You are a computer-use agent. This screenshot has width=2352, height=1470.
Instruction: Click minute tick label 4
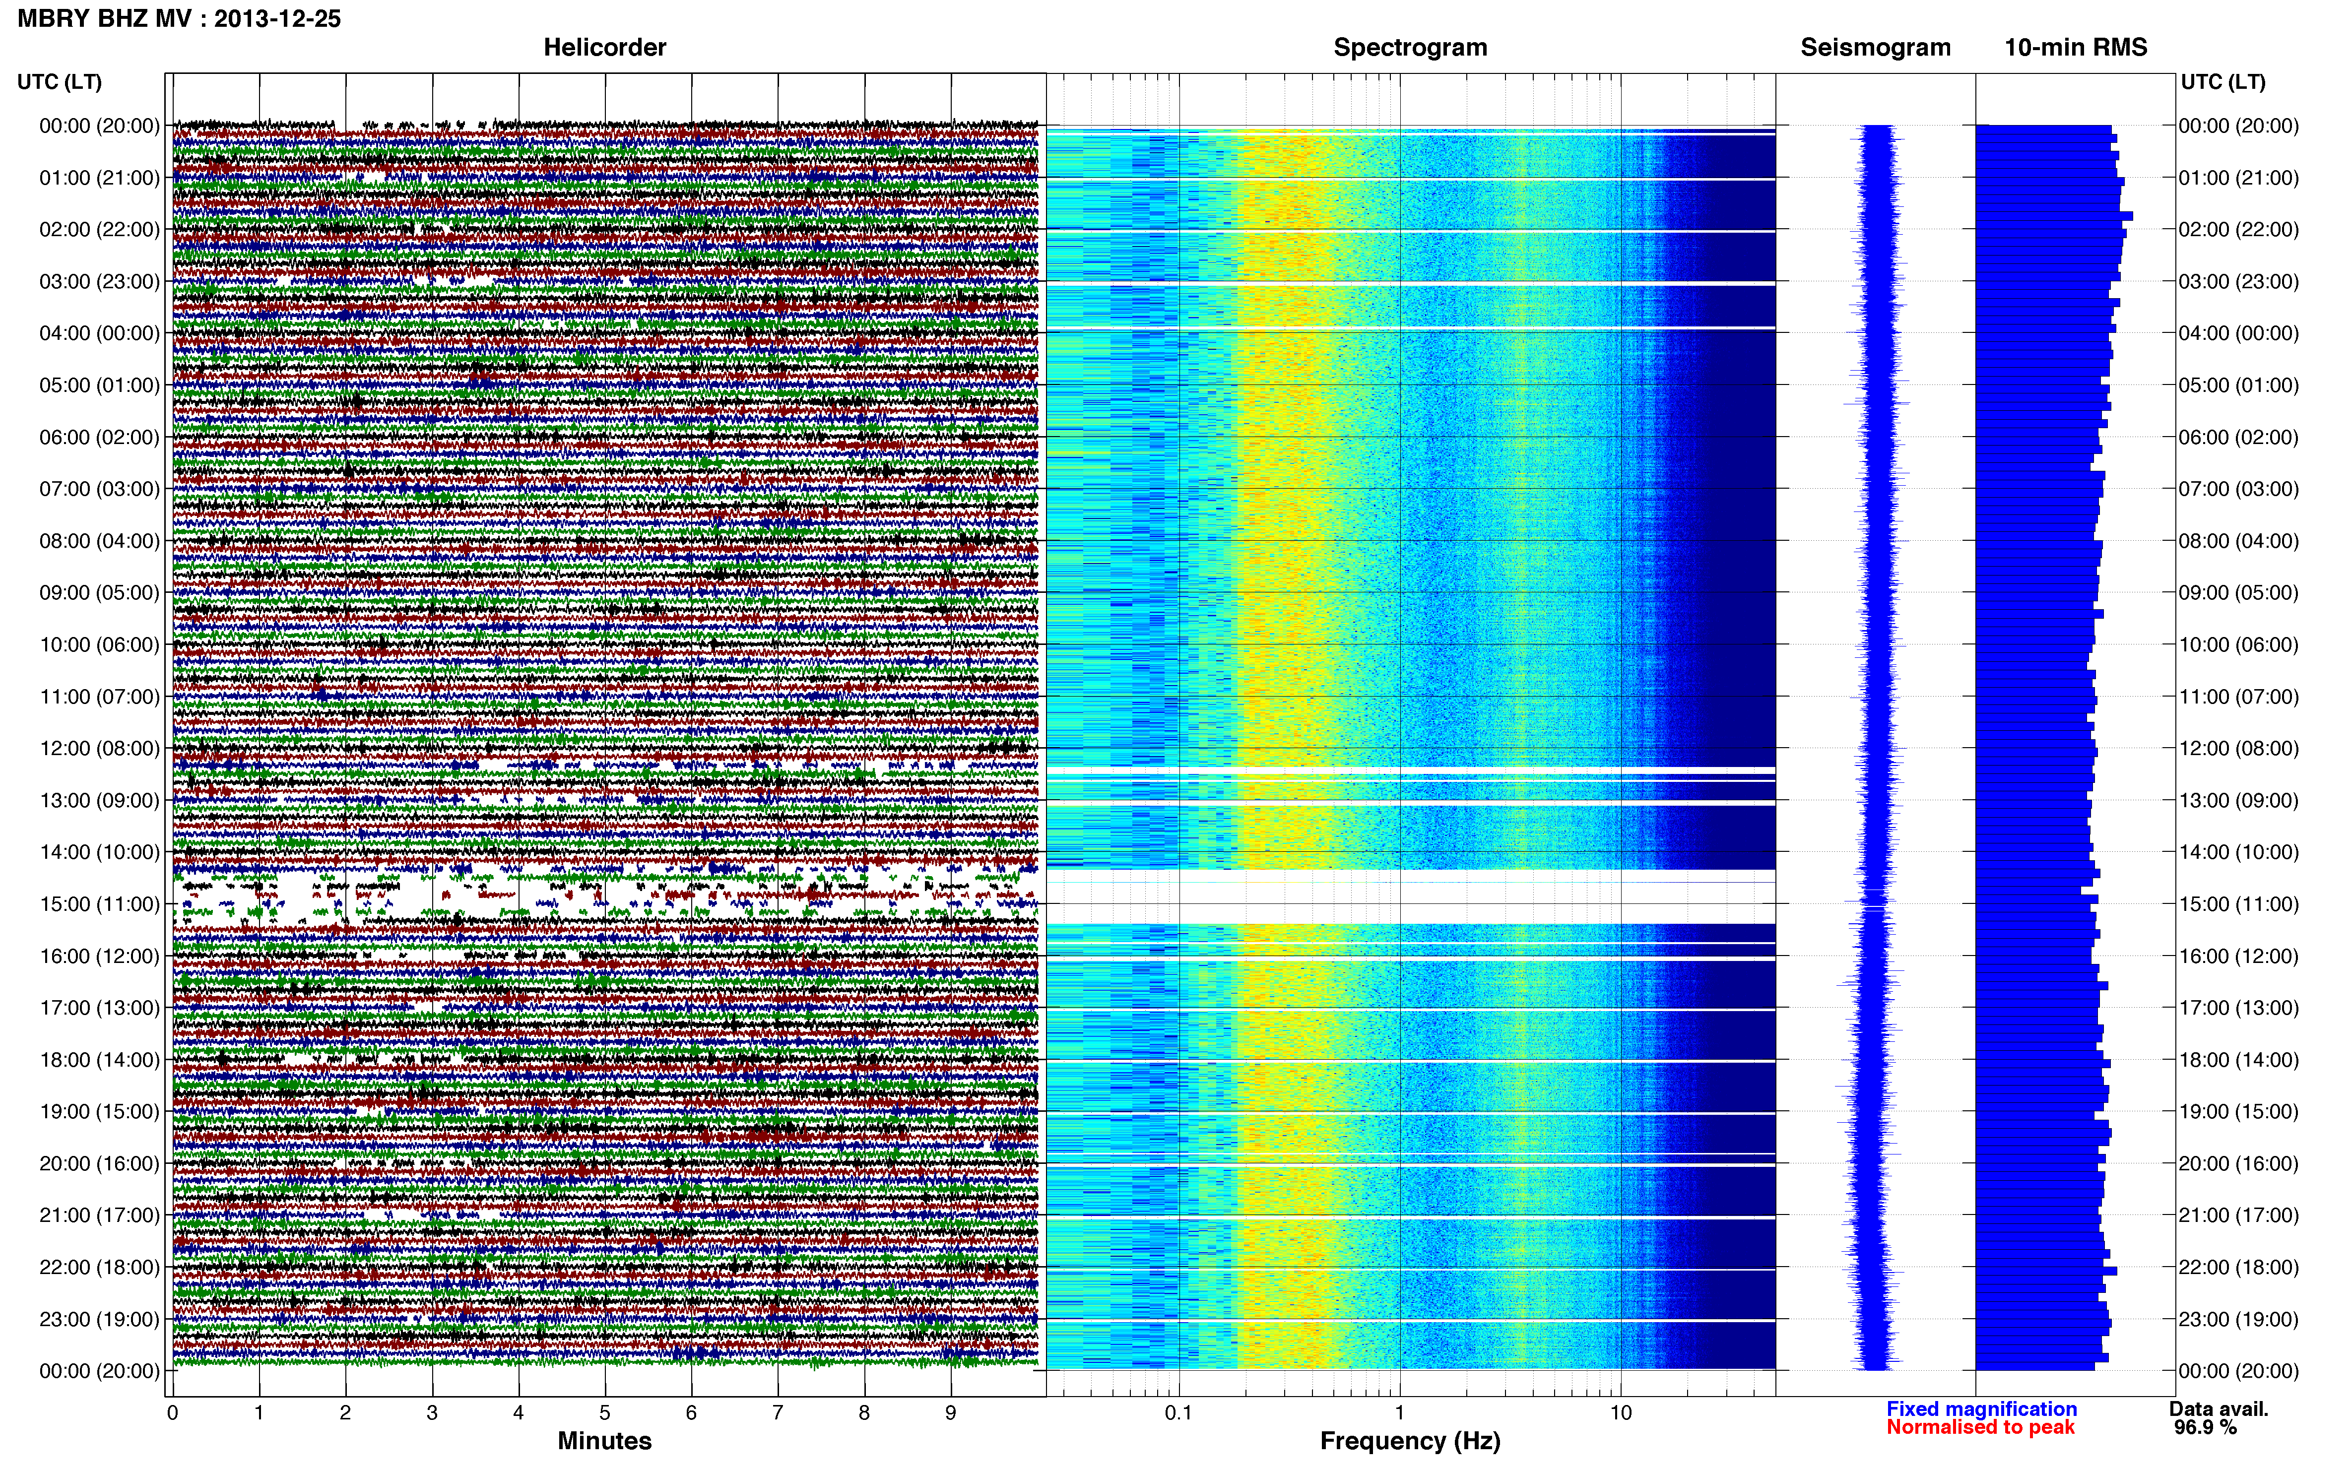pos(518,1412)
